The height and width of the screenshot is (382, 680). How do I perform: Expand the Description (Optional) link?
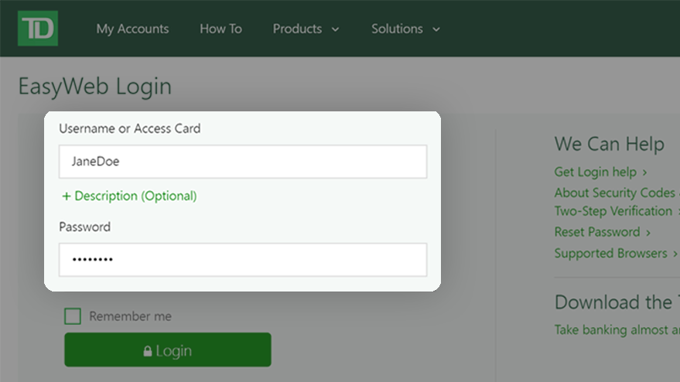point(129,196)
